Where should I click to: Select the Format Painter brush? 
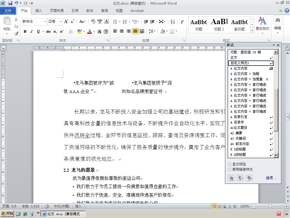pos(16,33)
